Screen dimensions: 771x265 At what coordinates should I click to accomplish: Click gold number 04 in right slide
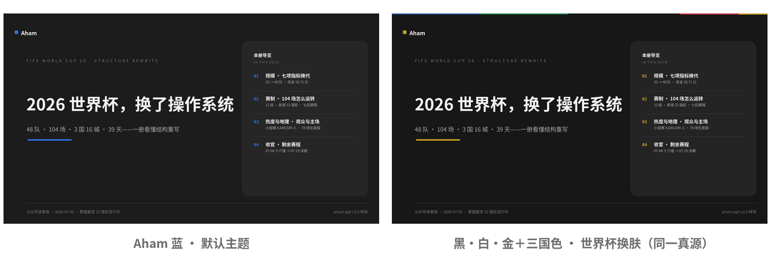point(645,145)
